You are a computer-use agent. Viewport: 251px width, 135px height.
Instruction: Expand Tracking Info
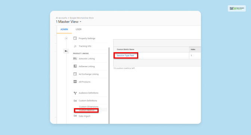85,46
